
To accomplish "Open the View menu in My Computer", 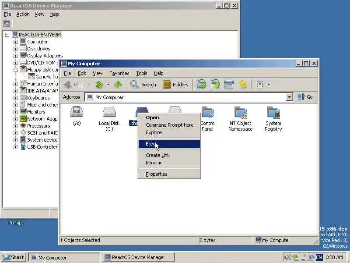I will point(98,73).
